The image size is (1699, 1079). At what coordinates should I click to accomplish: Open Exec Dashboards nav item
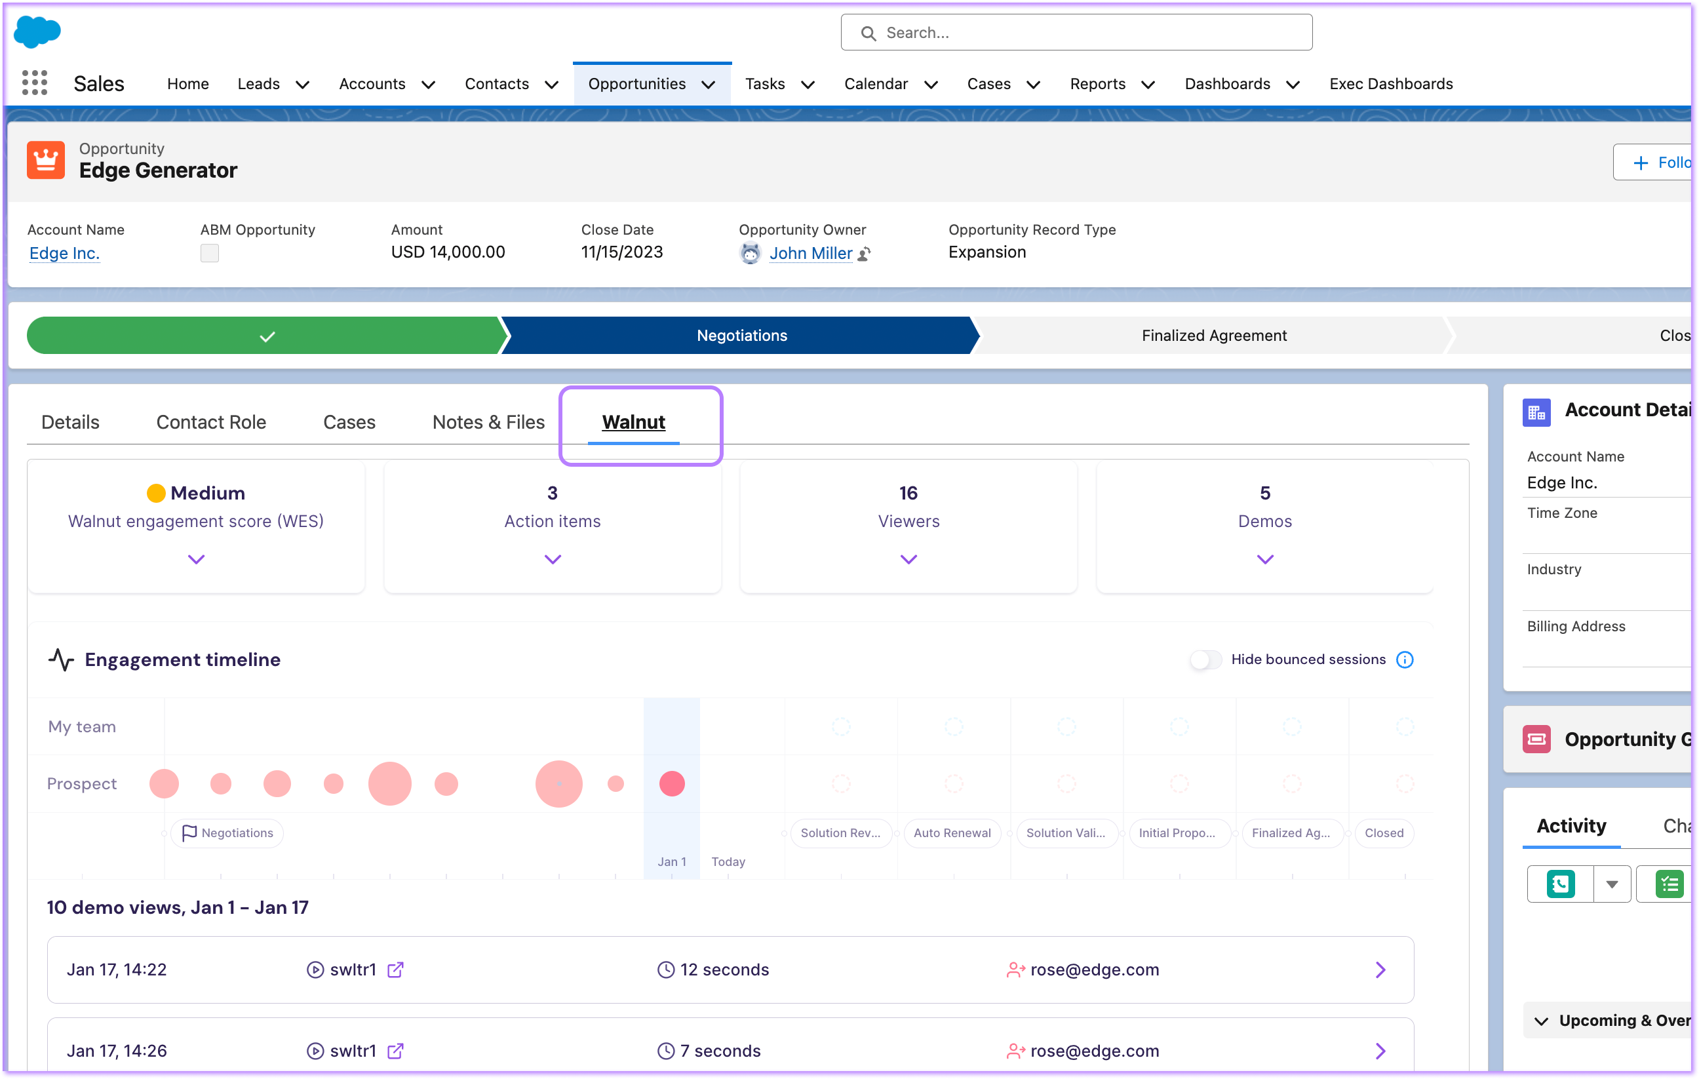pos(1391,84)
